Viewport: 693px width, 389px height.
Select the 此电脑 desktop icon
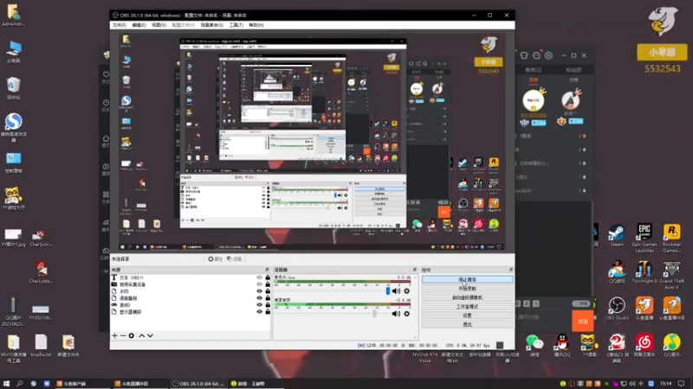(14, 52)
